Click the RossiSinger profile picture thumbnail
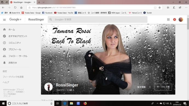 (48, 87)
